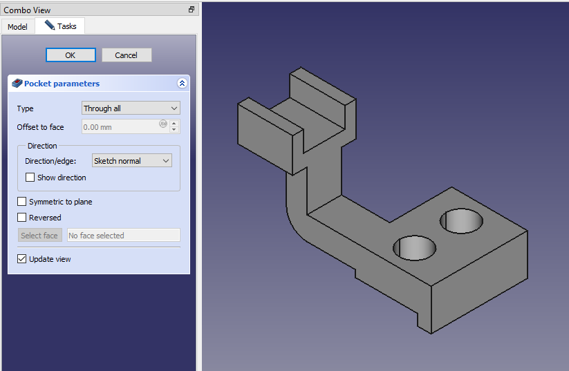569x371 pixels.
Task: Check the Symmetric to plane option
Action: pos(22,202)
